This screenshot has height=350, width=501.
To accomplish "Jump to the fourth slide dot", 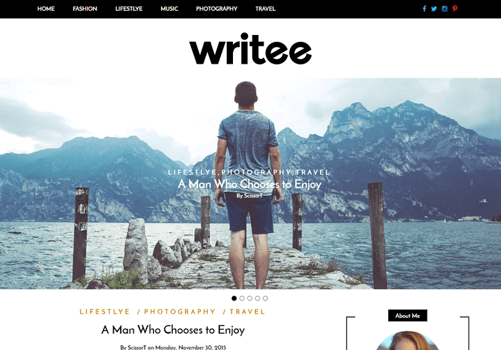I will 257,298.
